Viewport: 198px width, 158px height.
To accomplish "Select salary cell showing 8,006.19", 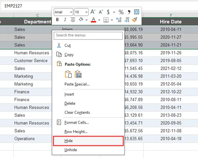I will coord(134,29).
